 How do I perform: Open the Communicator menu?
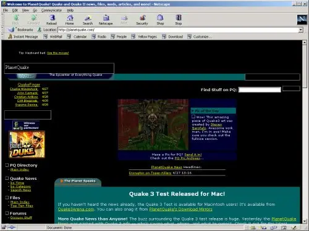click(x=51, y=10)
